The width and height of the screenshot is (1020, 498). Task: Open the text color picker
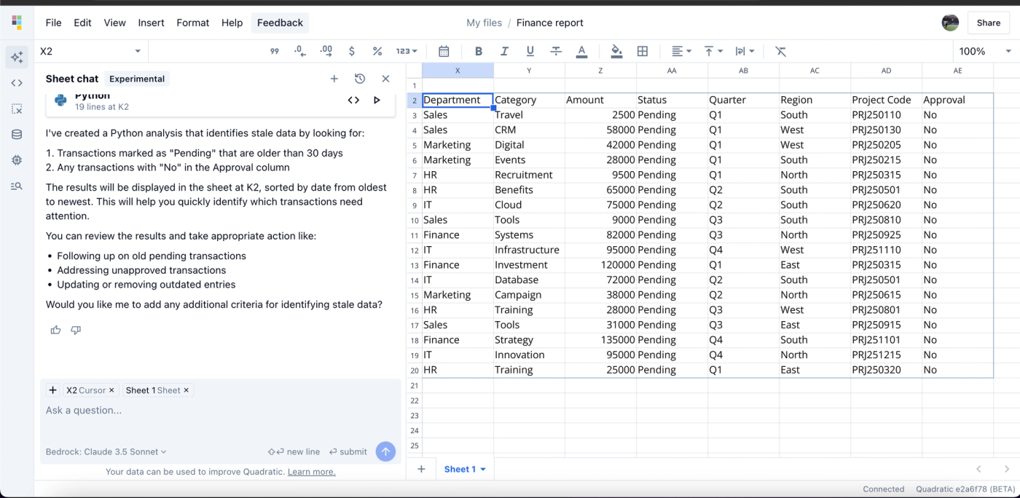[x=581, y=51]
